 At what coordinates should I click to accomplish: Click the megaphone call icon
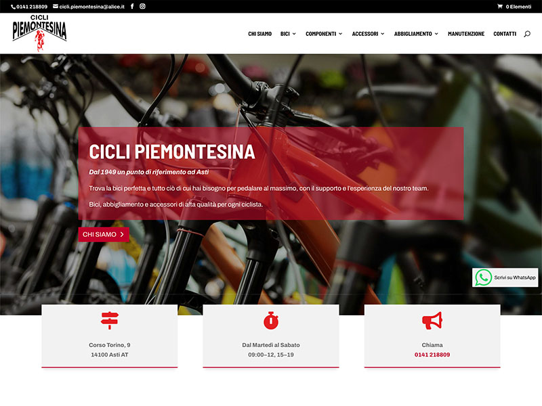coord(432,321)
